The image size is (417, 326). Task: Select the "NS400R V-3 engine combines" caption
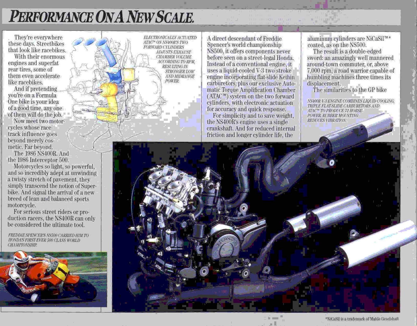350,110
